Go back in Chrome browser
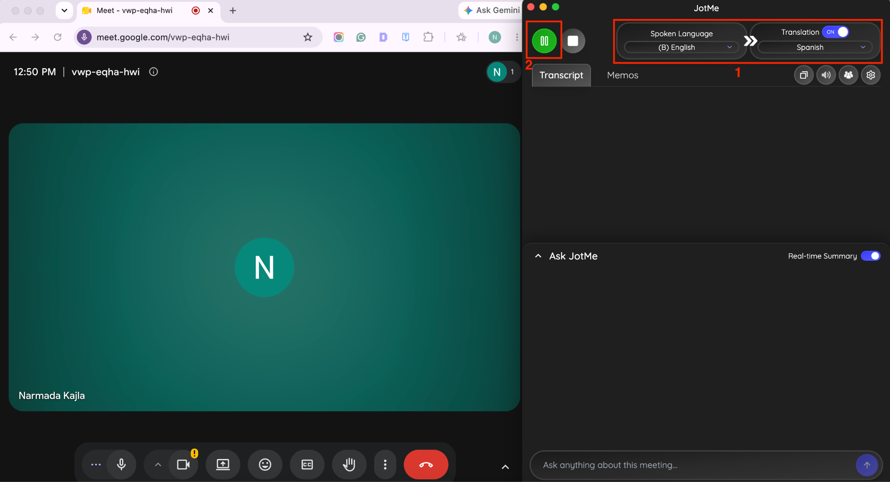 click(13, 37)
